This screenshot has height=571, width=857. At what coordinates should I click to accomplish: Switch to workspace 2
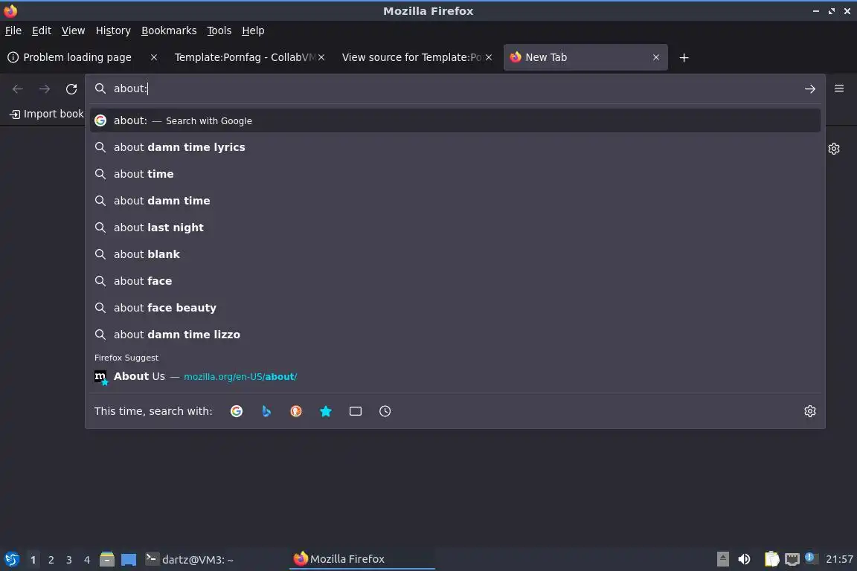point(51,560)
